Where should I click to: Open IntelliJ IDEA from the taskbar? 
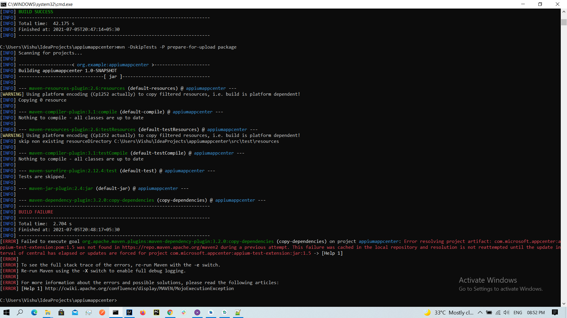point(129,312)
